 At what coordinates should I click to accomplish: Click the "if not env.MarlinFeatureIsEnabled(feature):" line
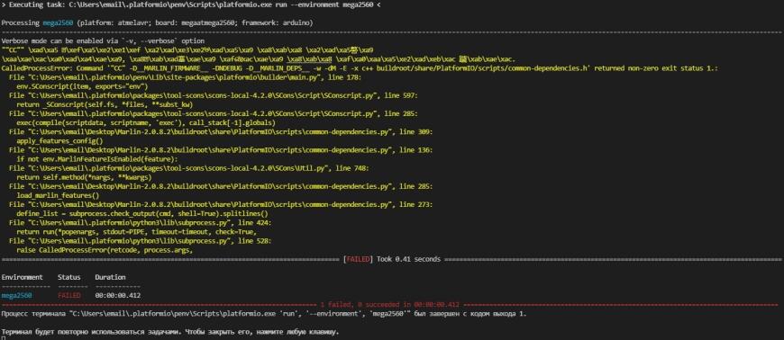97,159
